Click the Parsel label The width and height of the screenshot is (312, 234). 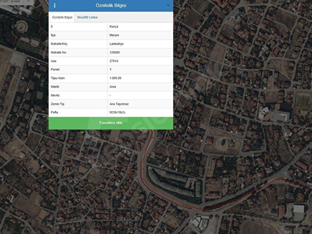pyautogui.click(x=55, y=69)
